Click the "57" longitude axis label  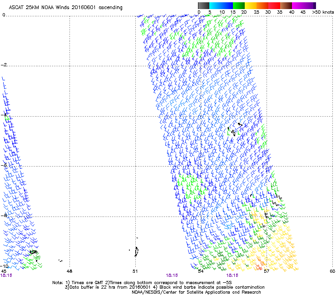click(x=267, y=271)
